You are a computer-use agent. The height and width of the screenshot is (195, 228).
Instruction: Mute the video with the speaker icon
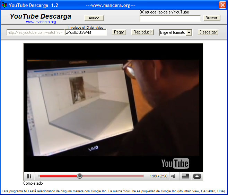(x=173, y=176)
